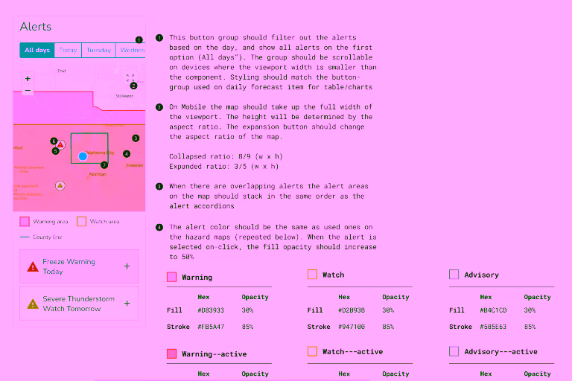572x381 pixels.
Task: Click the yellow triangle icon beside Severe Thunderstorm
Action: click(32, 304)
